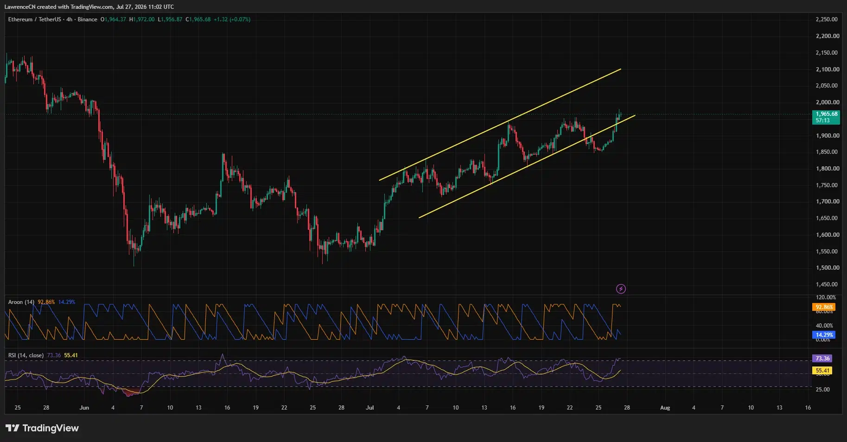Click the 1,450.00 price axis label
The width and height of the screenshot is (847, 442).
(827, 284)
